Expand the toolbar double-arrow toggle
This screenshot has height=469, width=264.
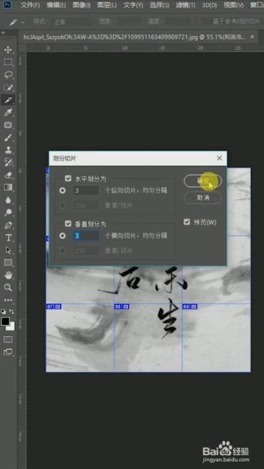click(x=3, y=32)
